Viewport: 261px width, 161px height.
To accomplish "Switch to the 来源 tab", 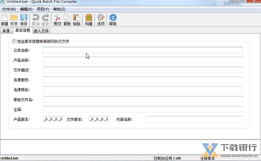I will coord(7,31).
